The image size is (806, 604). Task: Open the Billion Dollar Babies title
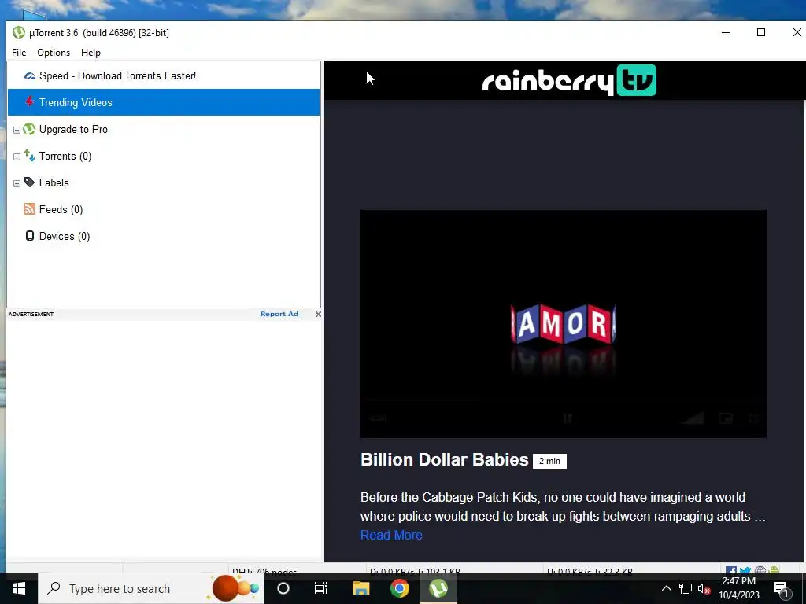[x=444, y=459]
